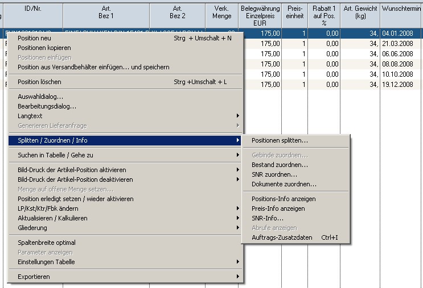Select the table cell with date 19.12.2008
The height and width of the screenshot is (288, 423).
[x=401, y=84]
